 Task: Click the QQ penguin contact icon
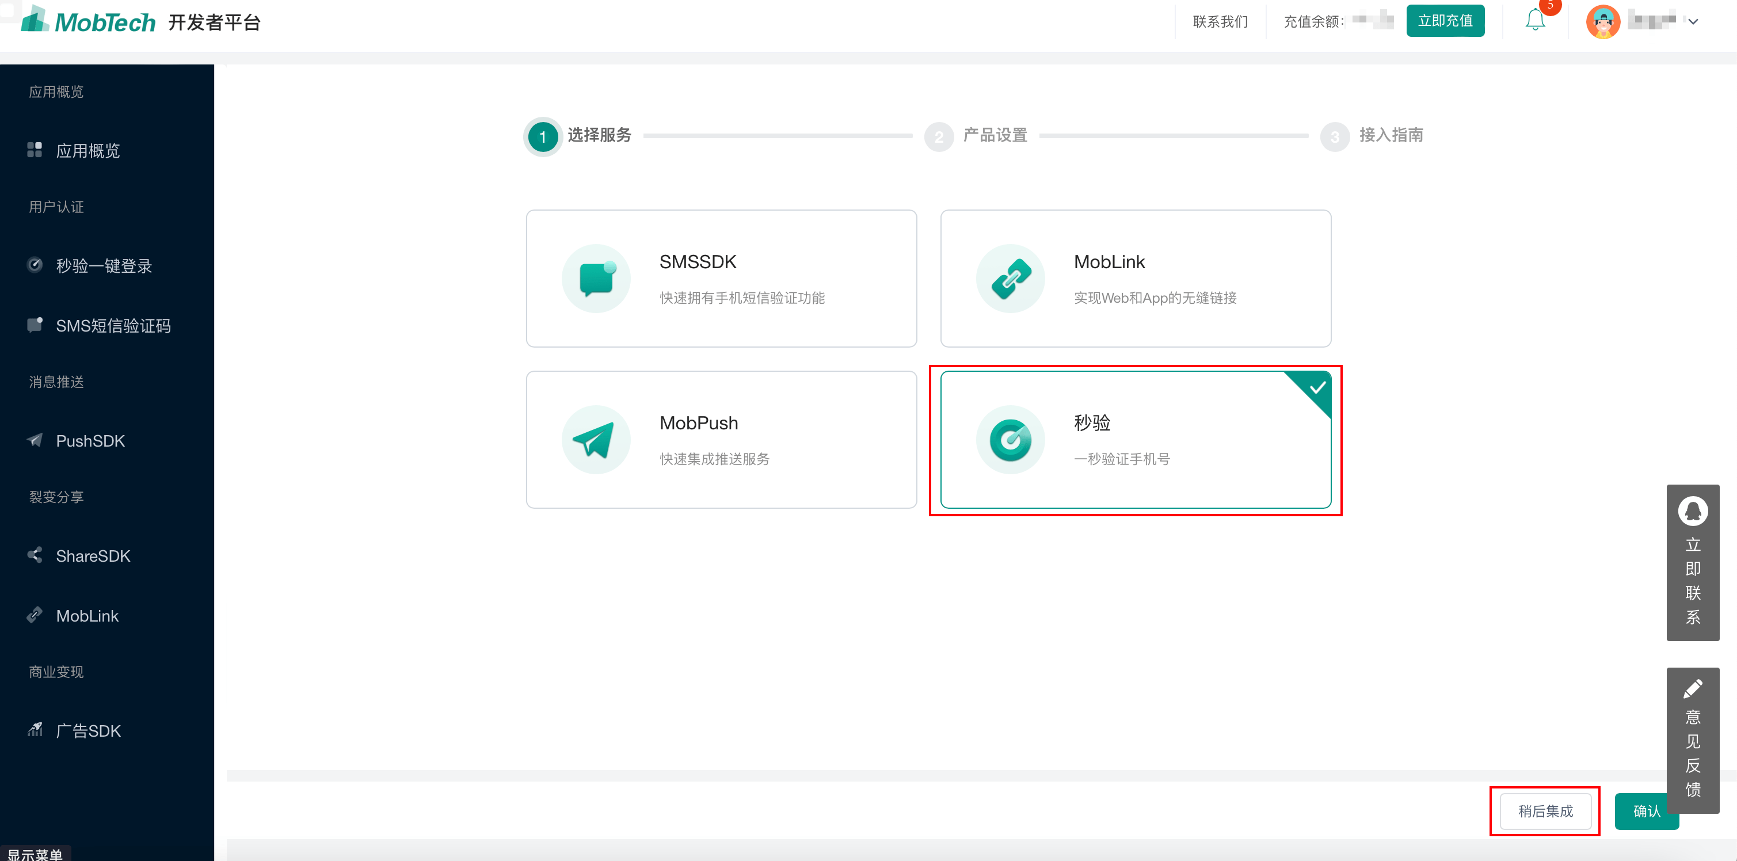(x=1692, y=511)
